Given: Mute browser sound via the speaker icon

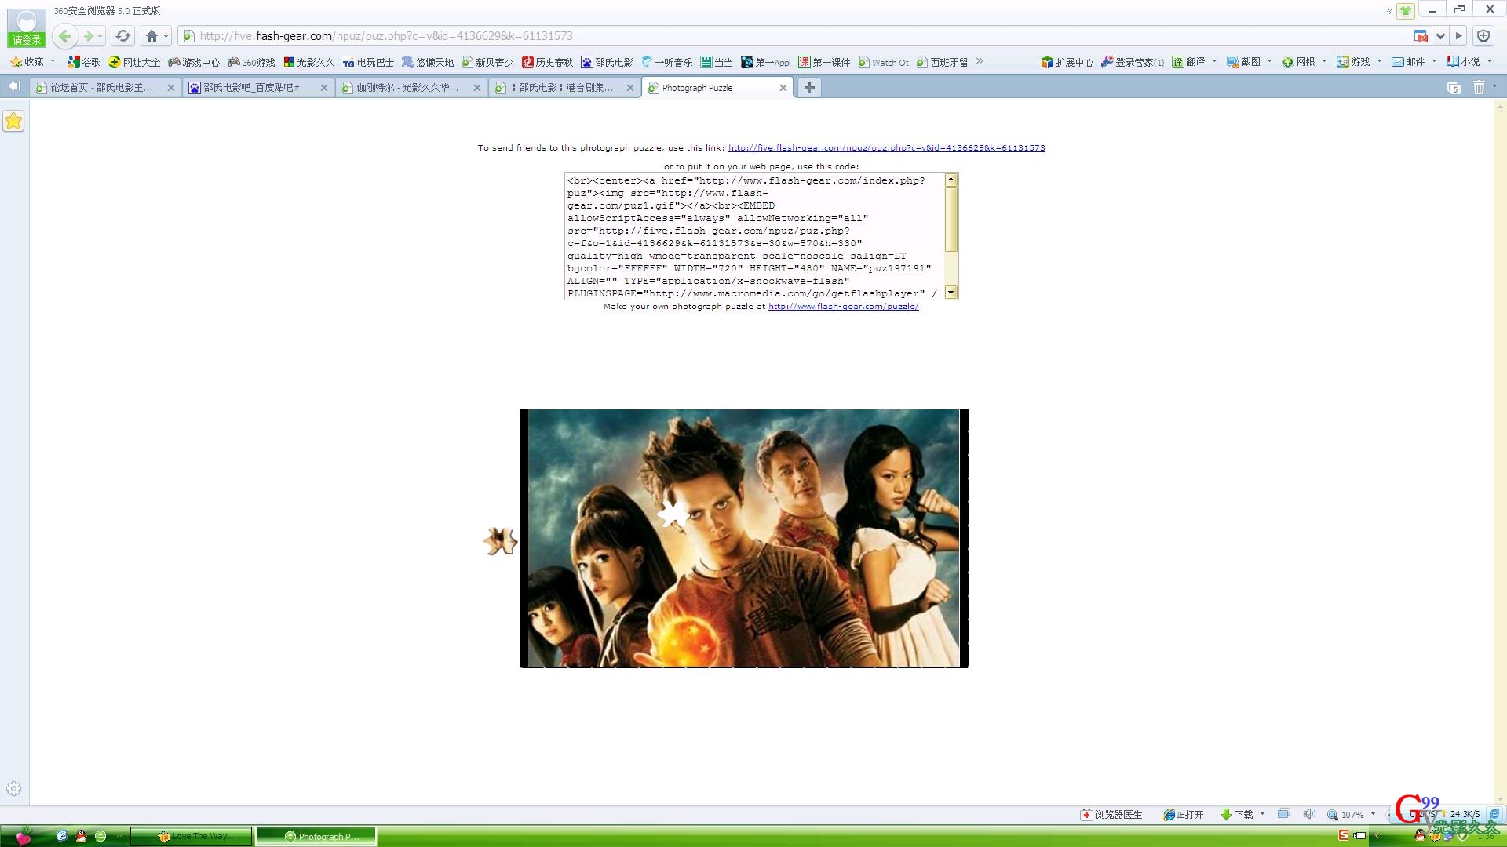Looking at the screenshot, I should click(1308, 814).
